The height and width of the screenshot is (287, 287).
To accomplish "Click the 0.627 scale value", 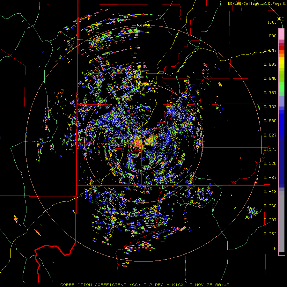I will (x=270, y=135).
